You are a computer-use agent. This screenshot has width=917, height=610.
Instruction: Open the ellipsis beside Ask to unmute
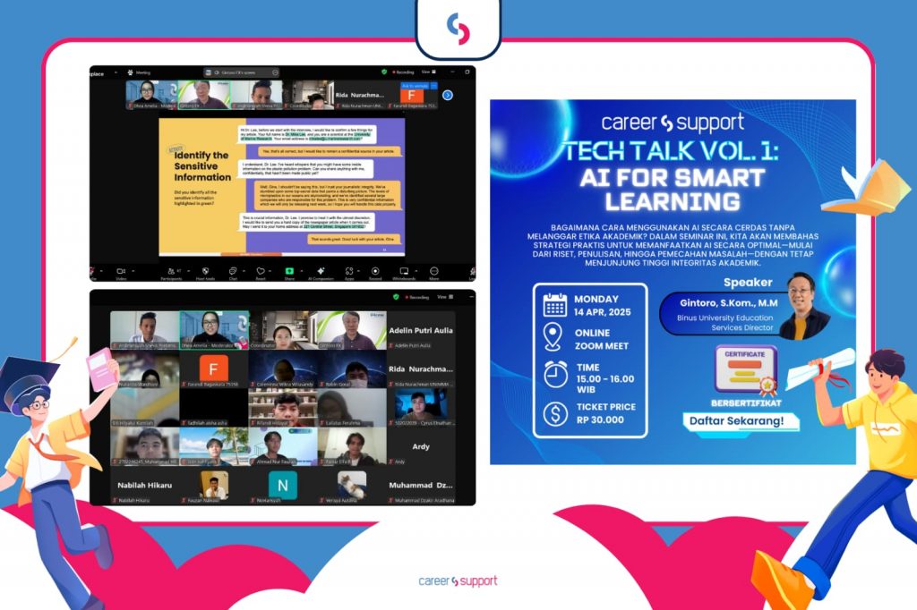(x=434, y=86)
